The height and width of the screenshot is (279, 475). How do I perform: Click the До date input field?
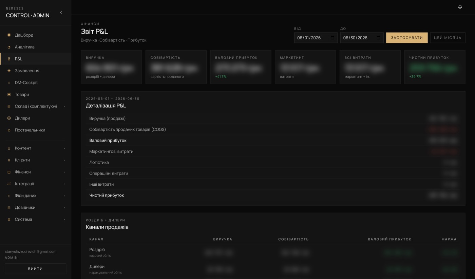[x=362, y=38]
